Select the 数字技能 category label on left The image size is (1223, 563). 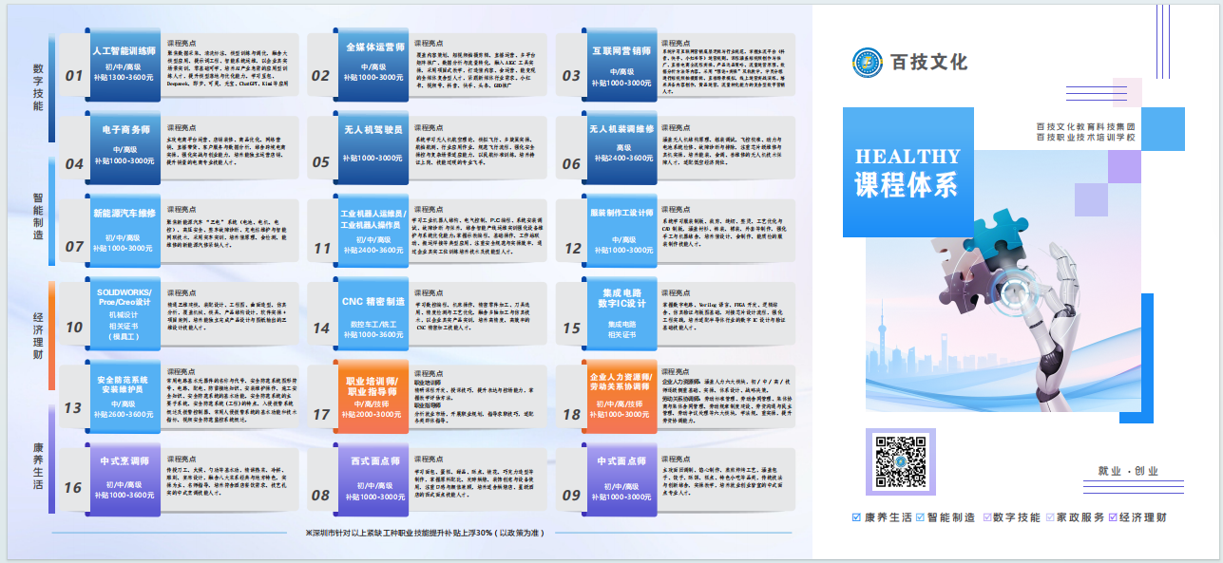pos(38,87)
